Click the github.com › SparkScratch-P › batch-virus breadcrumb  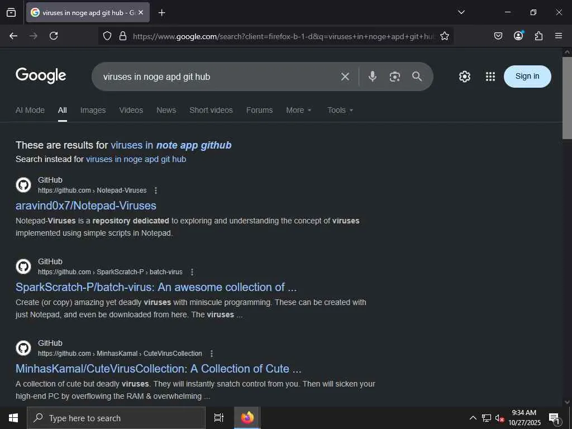click(110, 272)
